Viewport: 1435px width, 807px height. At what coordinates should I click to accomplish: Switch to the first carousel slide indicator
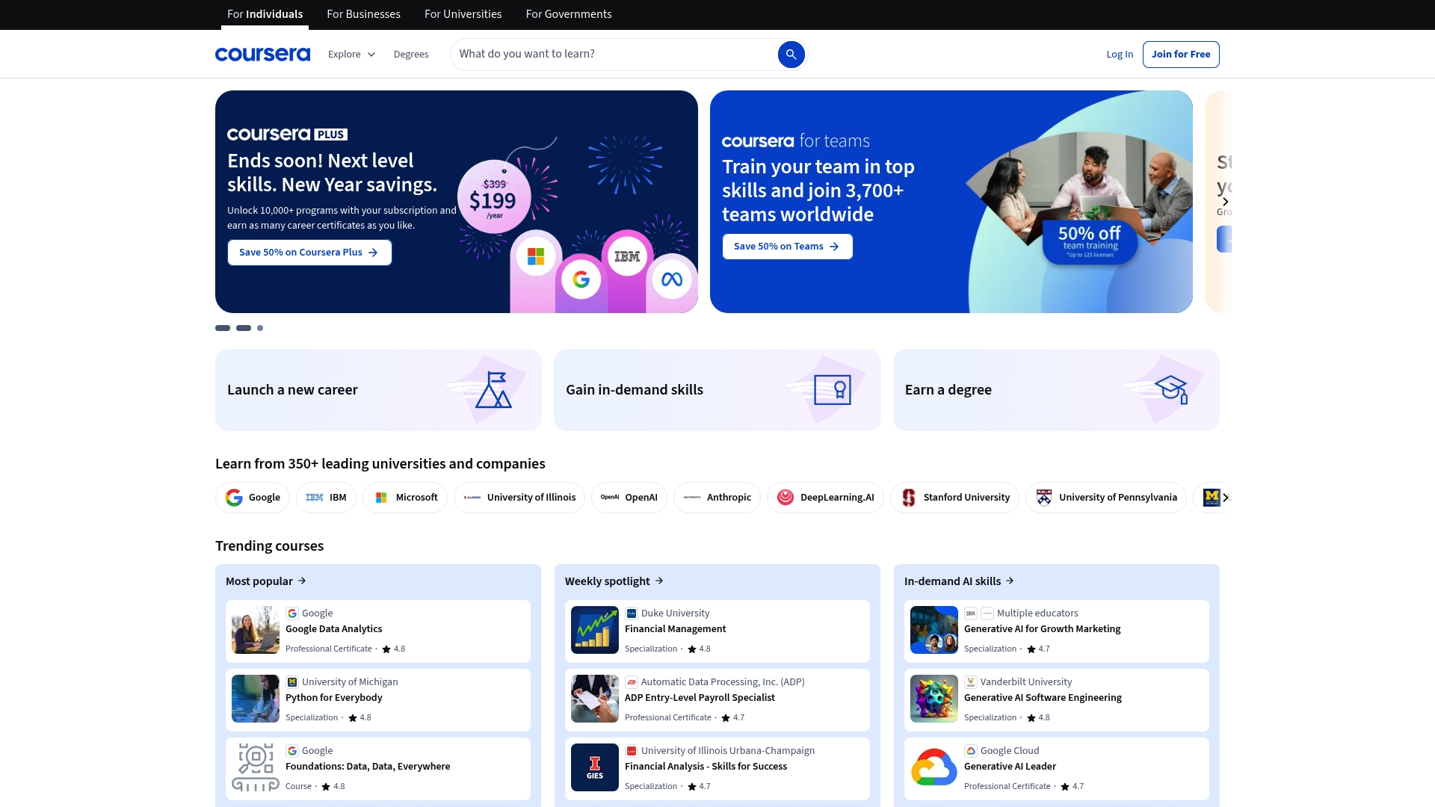coord(222,327)
